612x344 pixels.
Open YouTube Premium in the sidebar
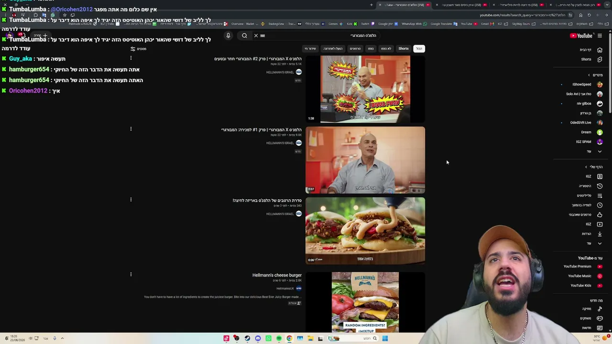click(x=581, y=267)
